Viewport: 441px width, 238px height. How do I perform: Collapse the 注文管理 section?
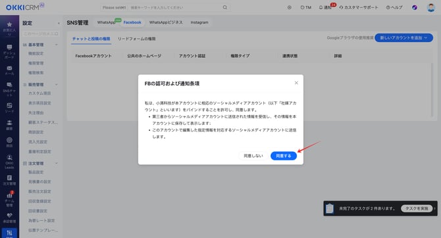coord(57,163)
